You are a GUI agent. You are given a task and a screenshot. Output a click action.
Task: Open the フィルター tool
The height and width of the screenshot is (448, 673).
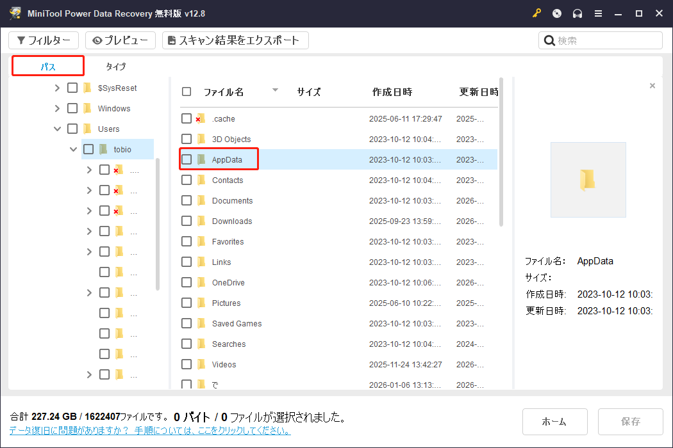pos(43,40)
